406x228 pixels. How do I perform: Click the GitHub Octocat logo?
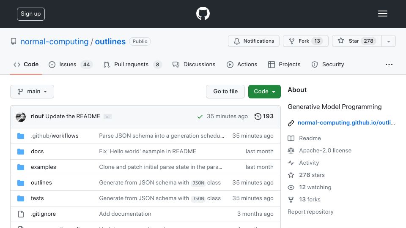point(203,14)
